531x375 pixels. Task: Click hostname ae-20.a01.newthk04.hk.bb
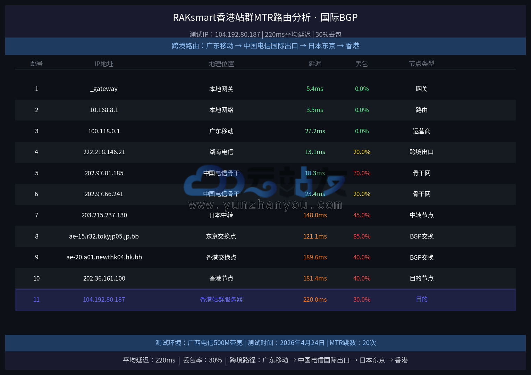click(104, 257)
